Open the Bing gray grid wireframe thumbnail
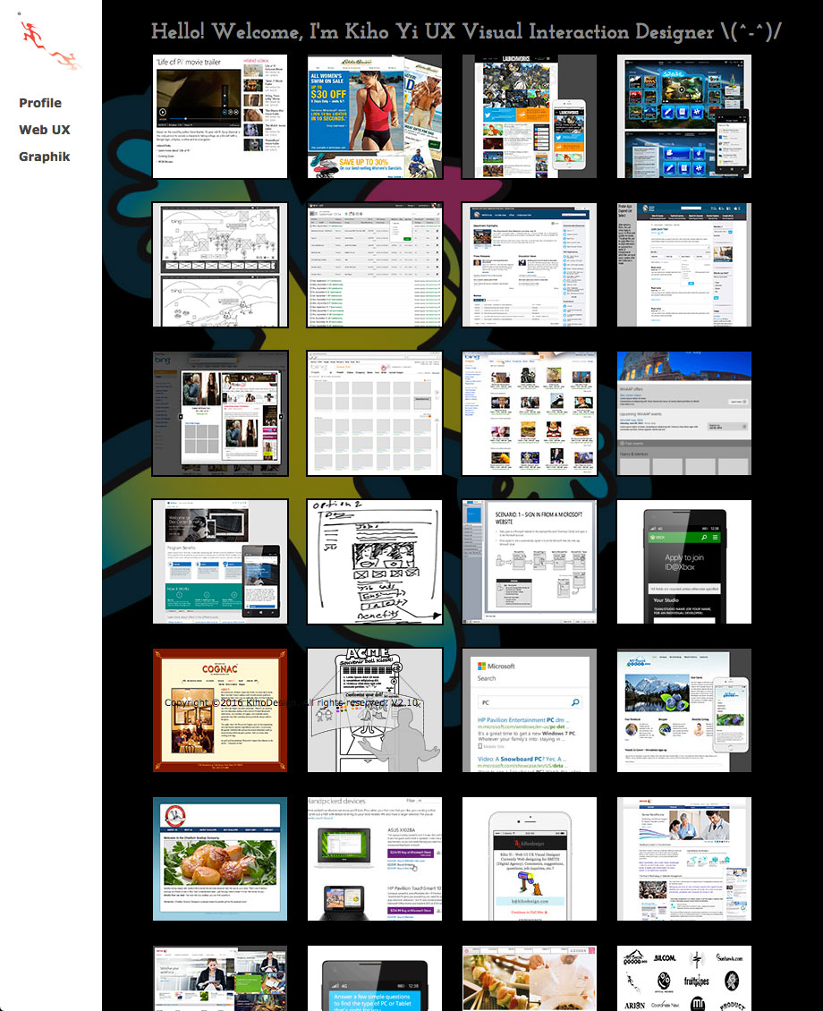Screen dimensions: 823x1011 (375, 413)
